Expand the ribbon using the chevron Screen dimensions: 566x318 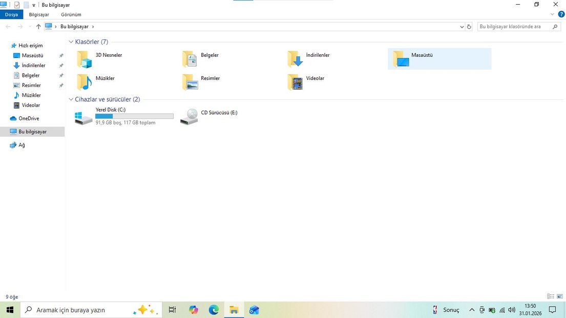552,14
